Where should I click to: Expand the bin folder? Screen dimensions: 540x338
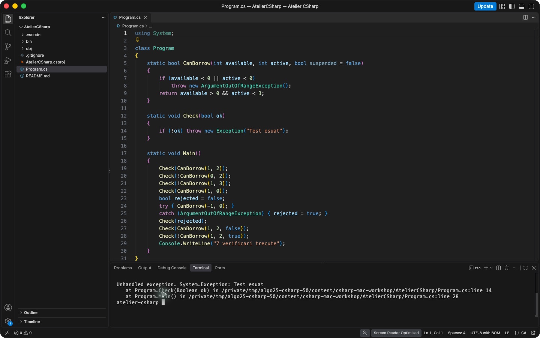pos(22,41)
